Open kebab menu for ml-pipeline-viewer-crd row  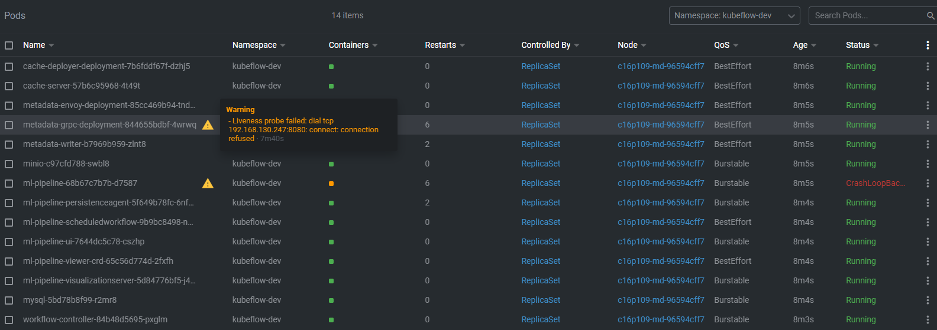click(928, 262)
